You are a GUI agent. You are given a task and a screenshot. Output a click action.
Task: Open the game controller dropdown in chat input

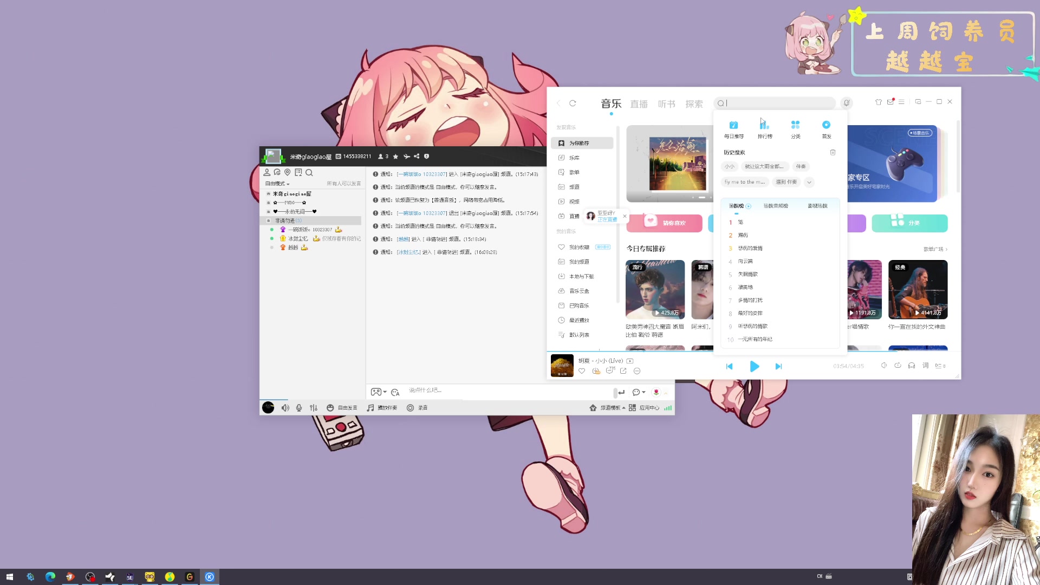click(x=378, y=392)
